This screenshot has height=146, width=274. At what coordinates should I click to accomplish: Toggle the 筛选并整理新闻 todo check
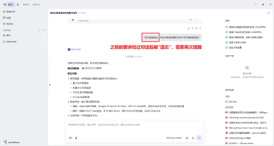(x=226, y=37)
